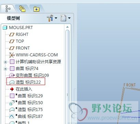Click the offset icon of 曲面 标识150

12,103
